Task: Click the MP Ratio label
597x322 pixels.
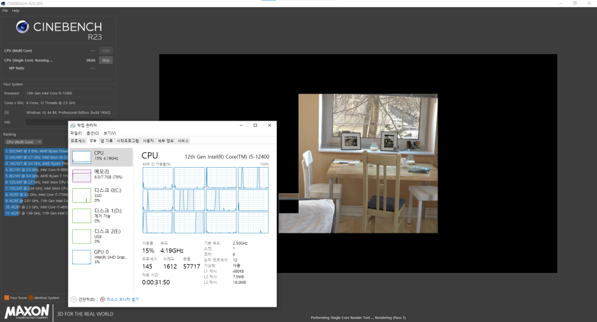Action: [17, 68]
